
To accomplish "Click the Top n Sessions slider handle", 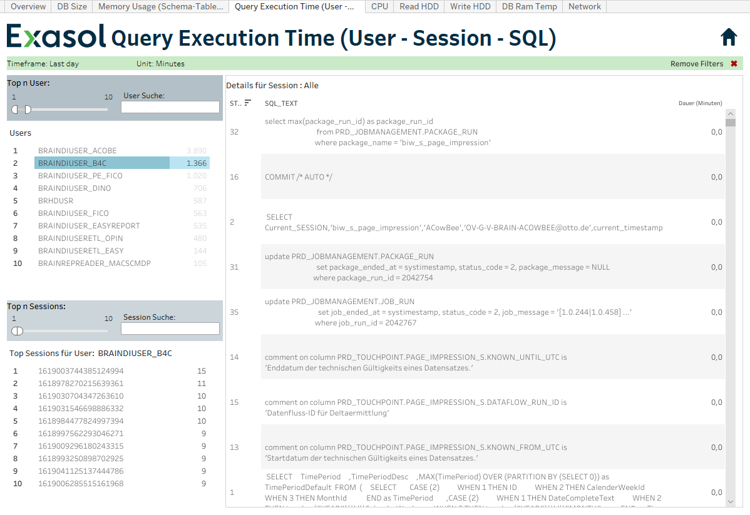I will 18,331.
